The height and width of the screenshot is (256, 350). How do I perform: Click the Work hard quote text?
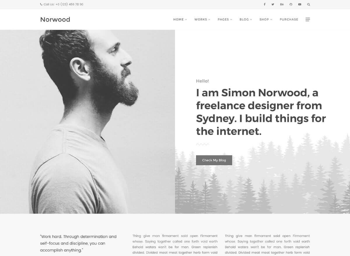pyautogui.click(x=78, y=243)
